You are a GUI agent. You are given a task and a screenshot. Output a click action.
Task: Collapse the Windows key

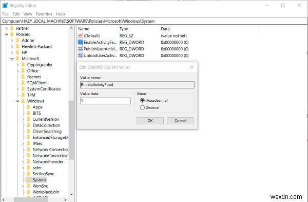17,101
